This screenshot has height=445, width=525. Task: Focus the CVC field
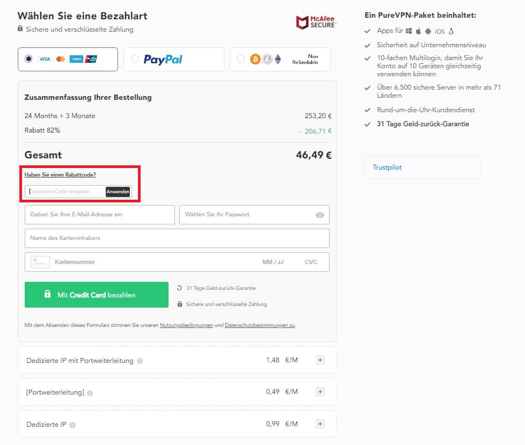[x=311, y=262]
